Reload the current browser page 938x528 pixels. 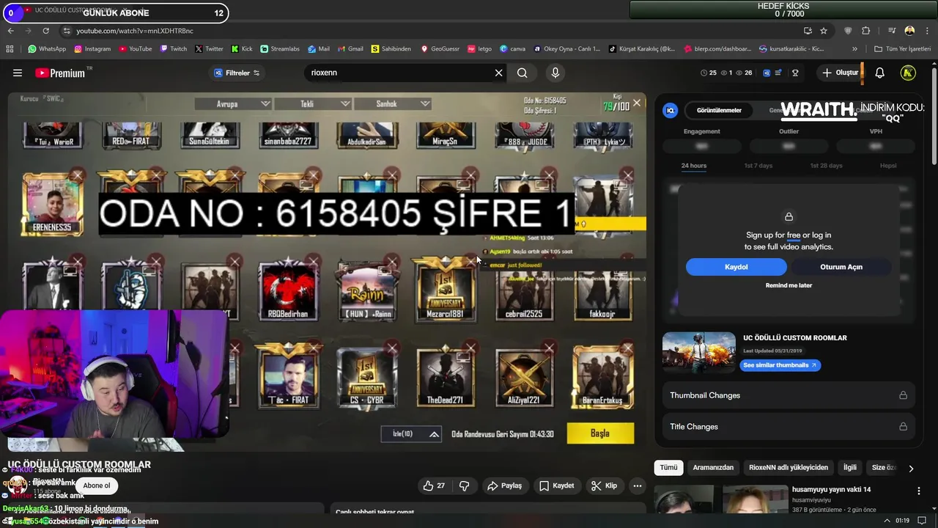click(45, 31)
